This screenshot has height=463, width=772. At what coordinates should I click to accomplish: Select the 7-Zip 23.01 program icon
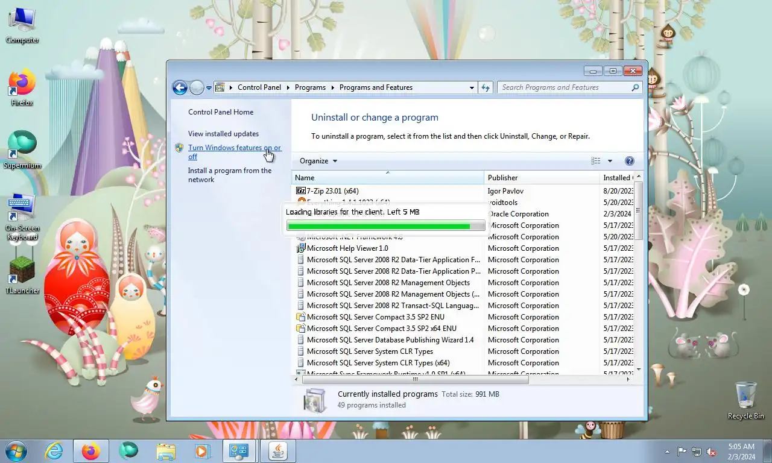pos(301,191)
